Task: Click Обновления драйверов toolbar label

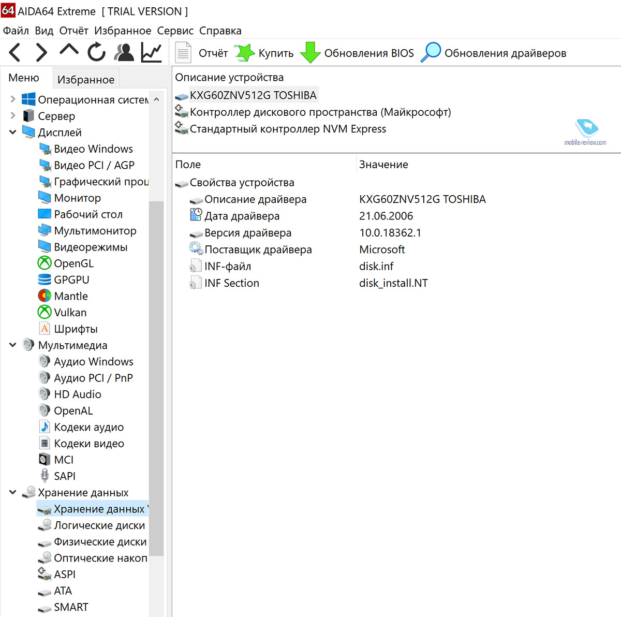Action: [505, 53]
